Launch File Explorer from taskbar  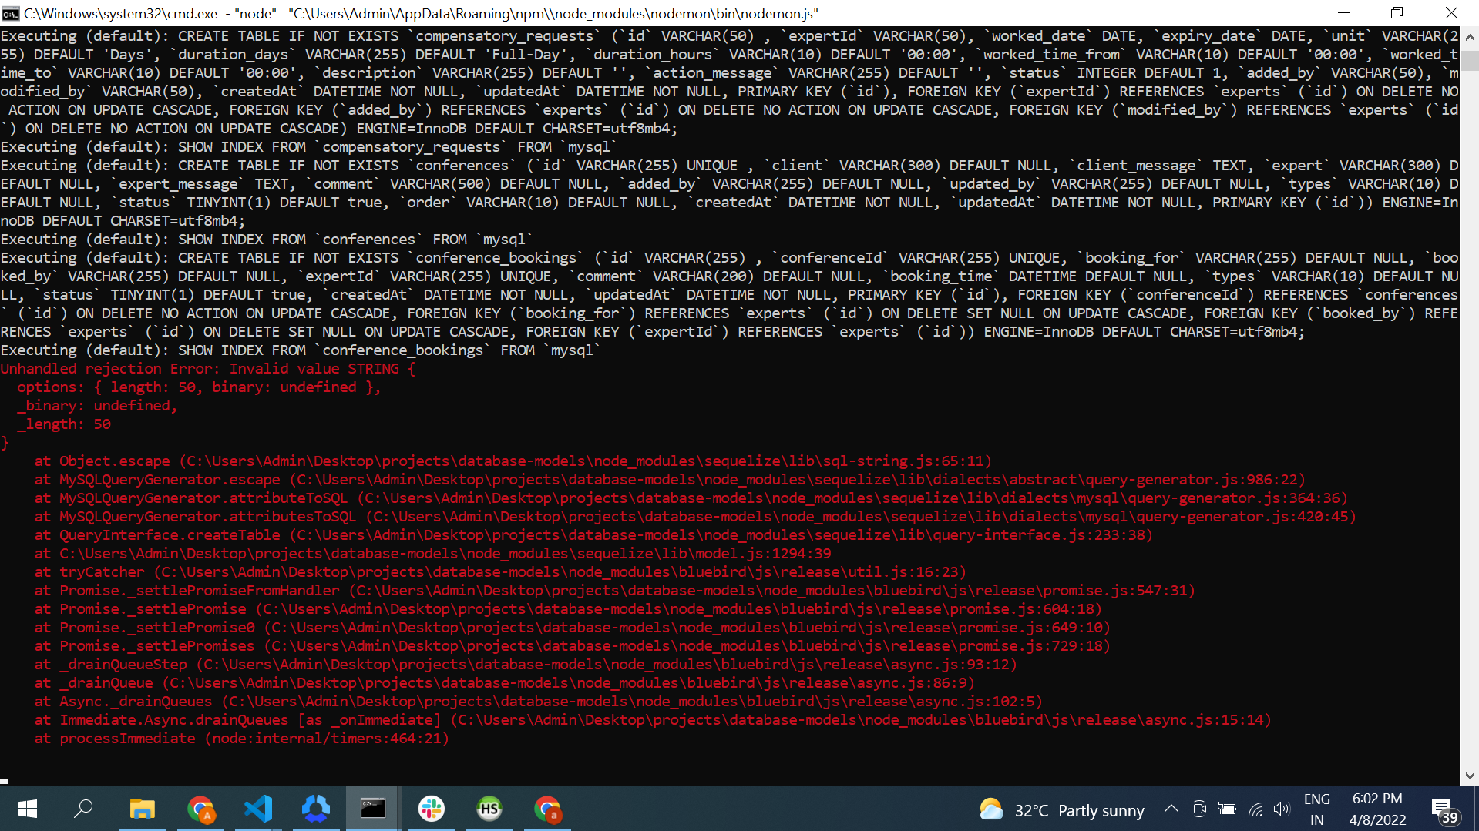[x=142, y=809]
